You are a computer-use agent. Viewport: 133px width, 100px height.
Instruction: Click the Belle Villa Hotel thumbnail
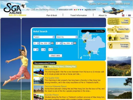coord(39,72)
